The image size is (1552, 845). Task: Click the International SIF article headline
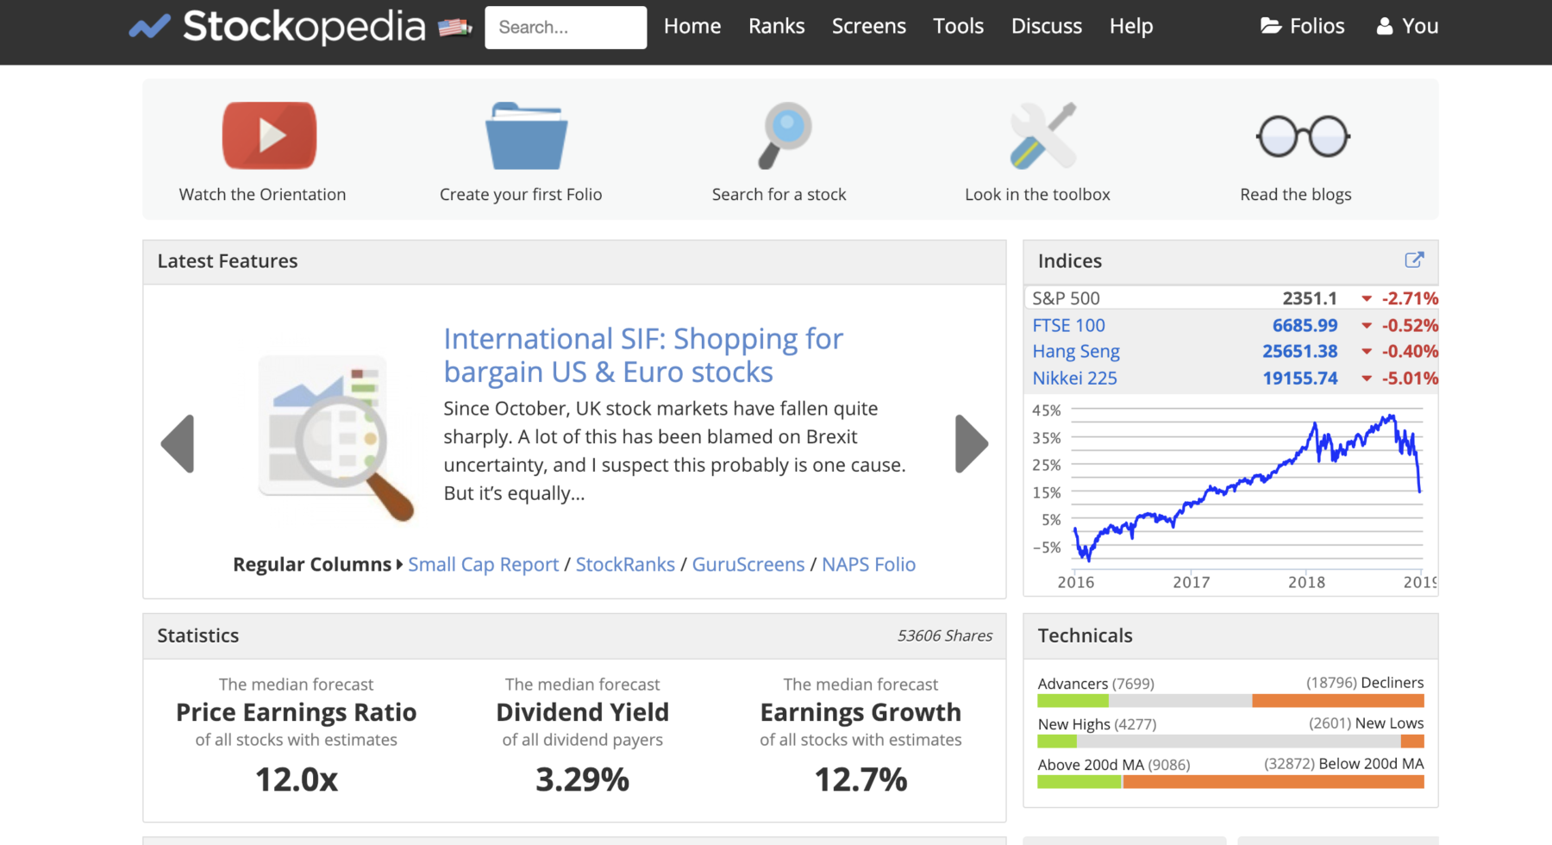[x=642, y=355]
